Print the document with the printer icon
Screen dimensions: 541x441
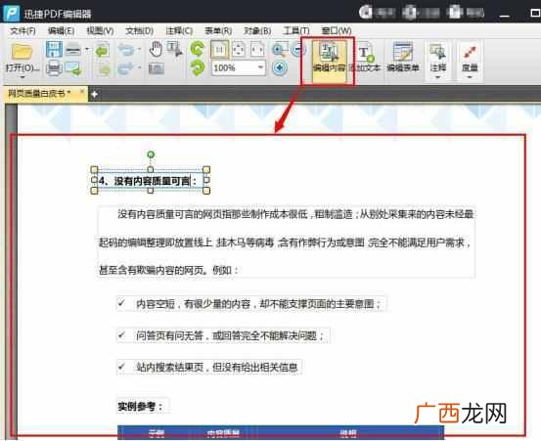pyautogui.click(x=54, y=68)
